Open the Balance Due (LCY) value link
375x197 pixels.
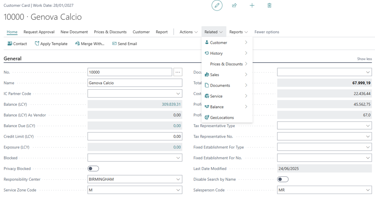click(177, 126)
